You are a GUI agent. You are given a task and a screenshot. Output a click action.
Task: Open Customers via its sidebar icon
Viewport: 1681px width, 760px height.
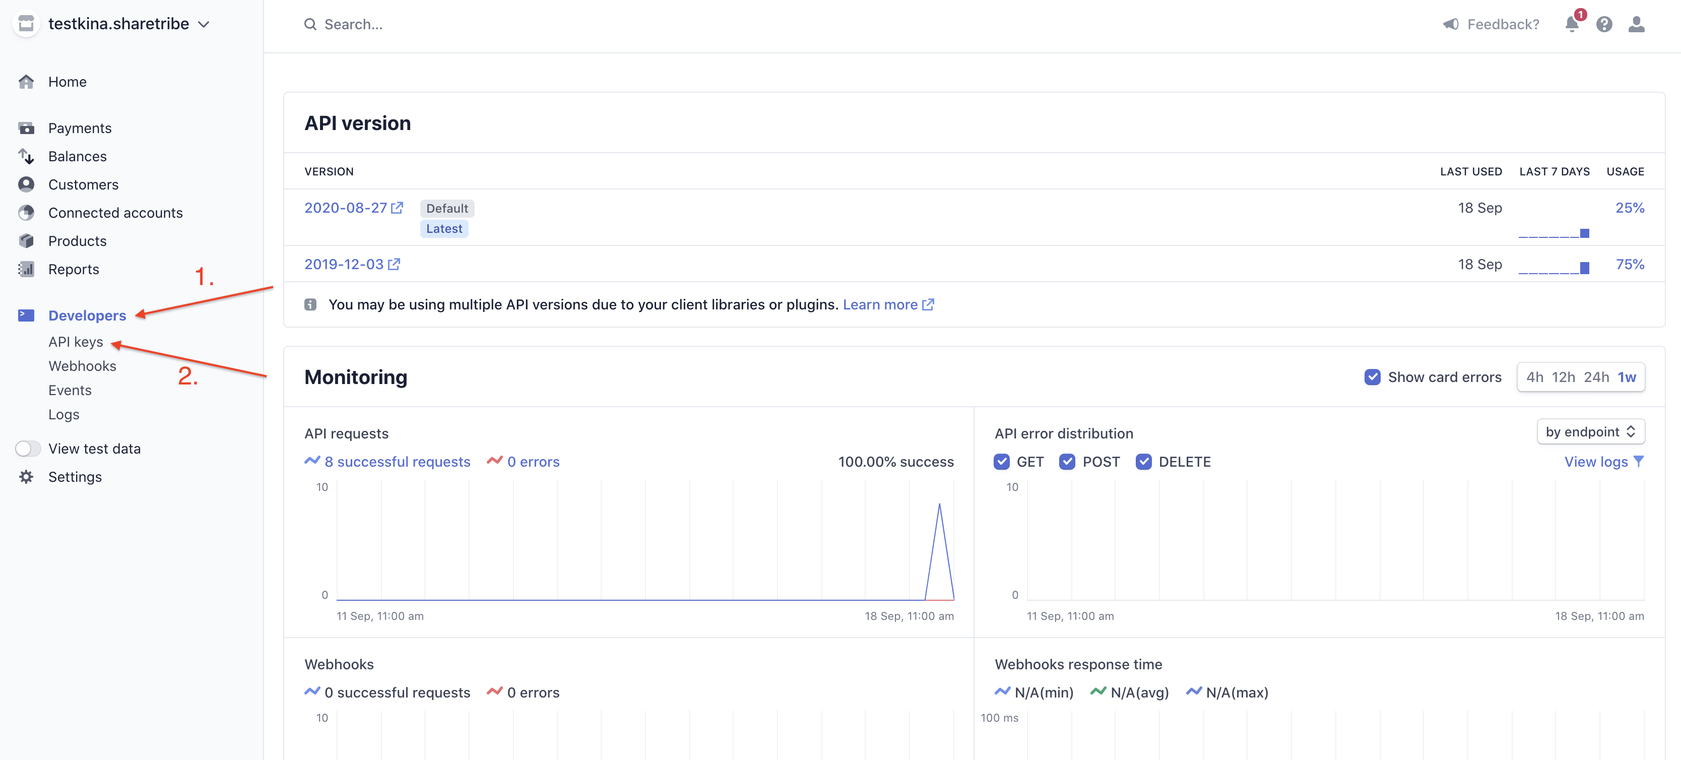(x=26, y=184)
